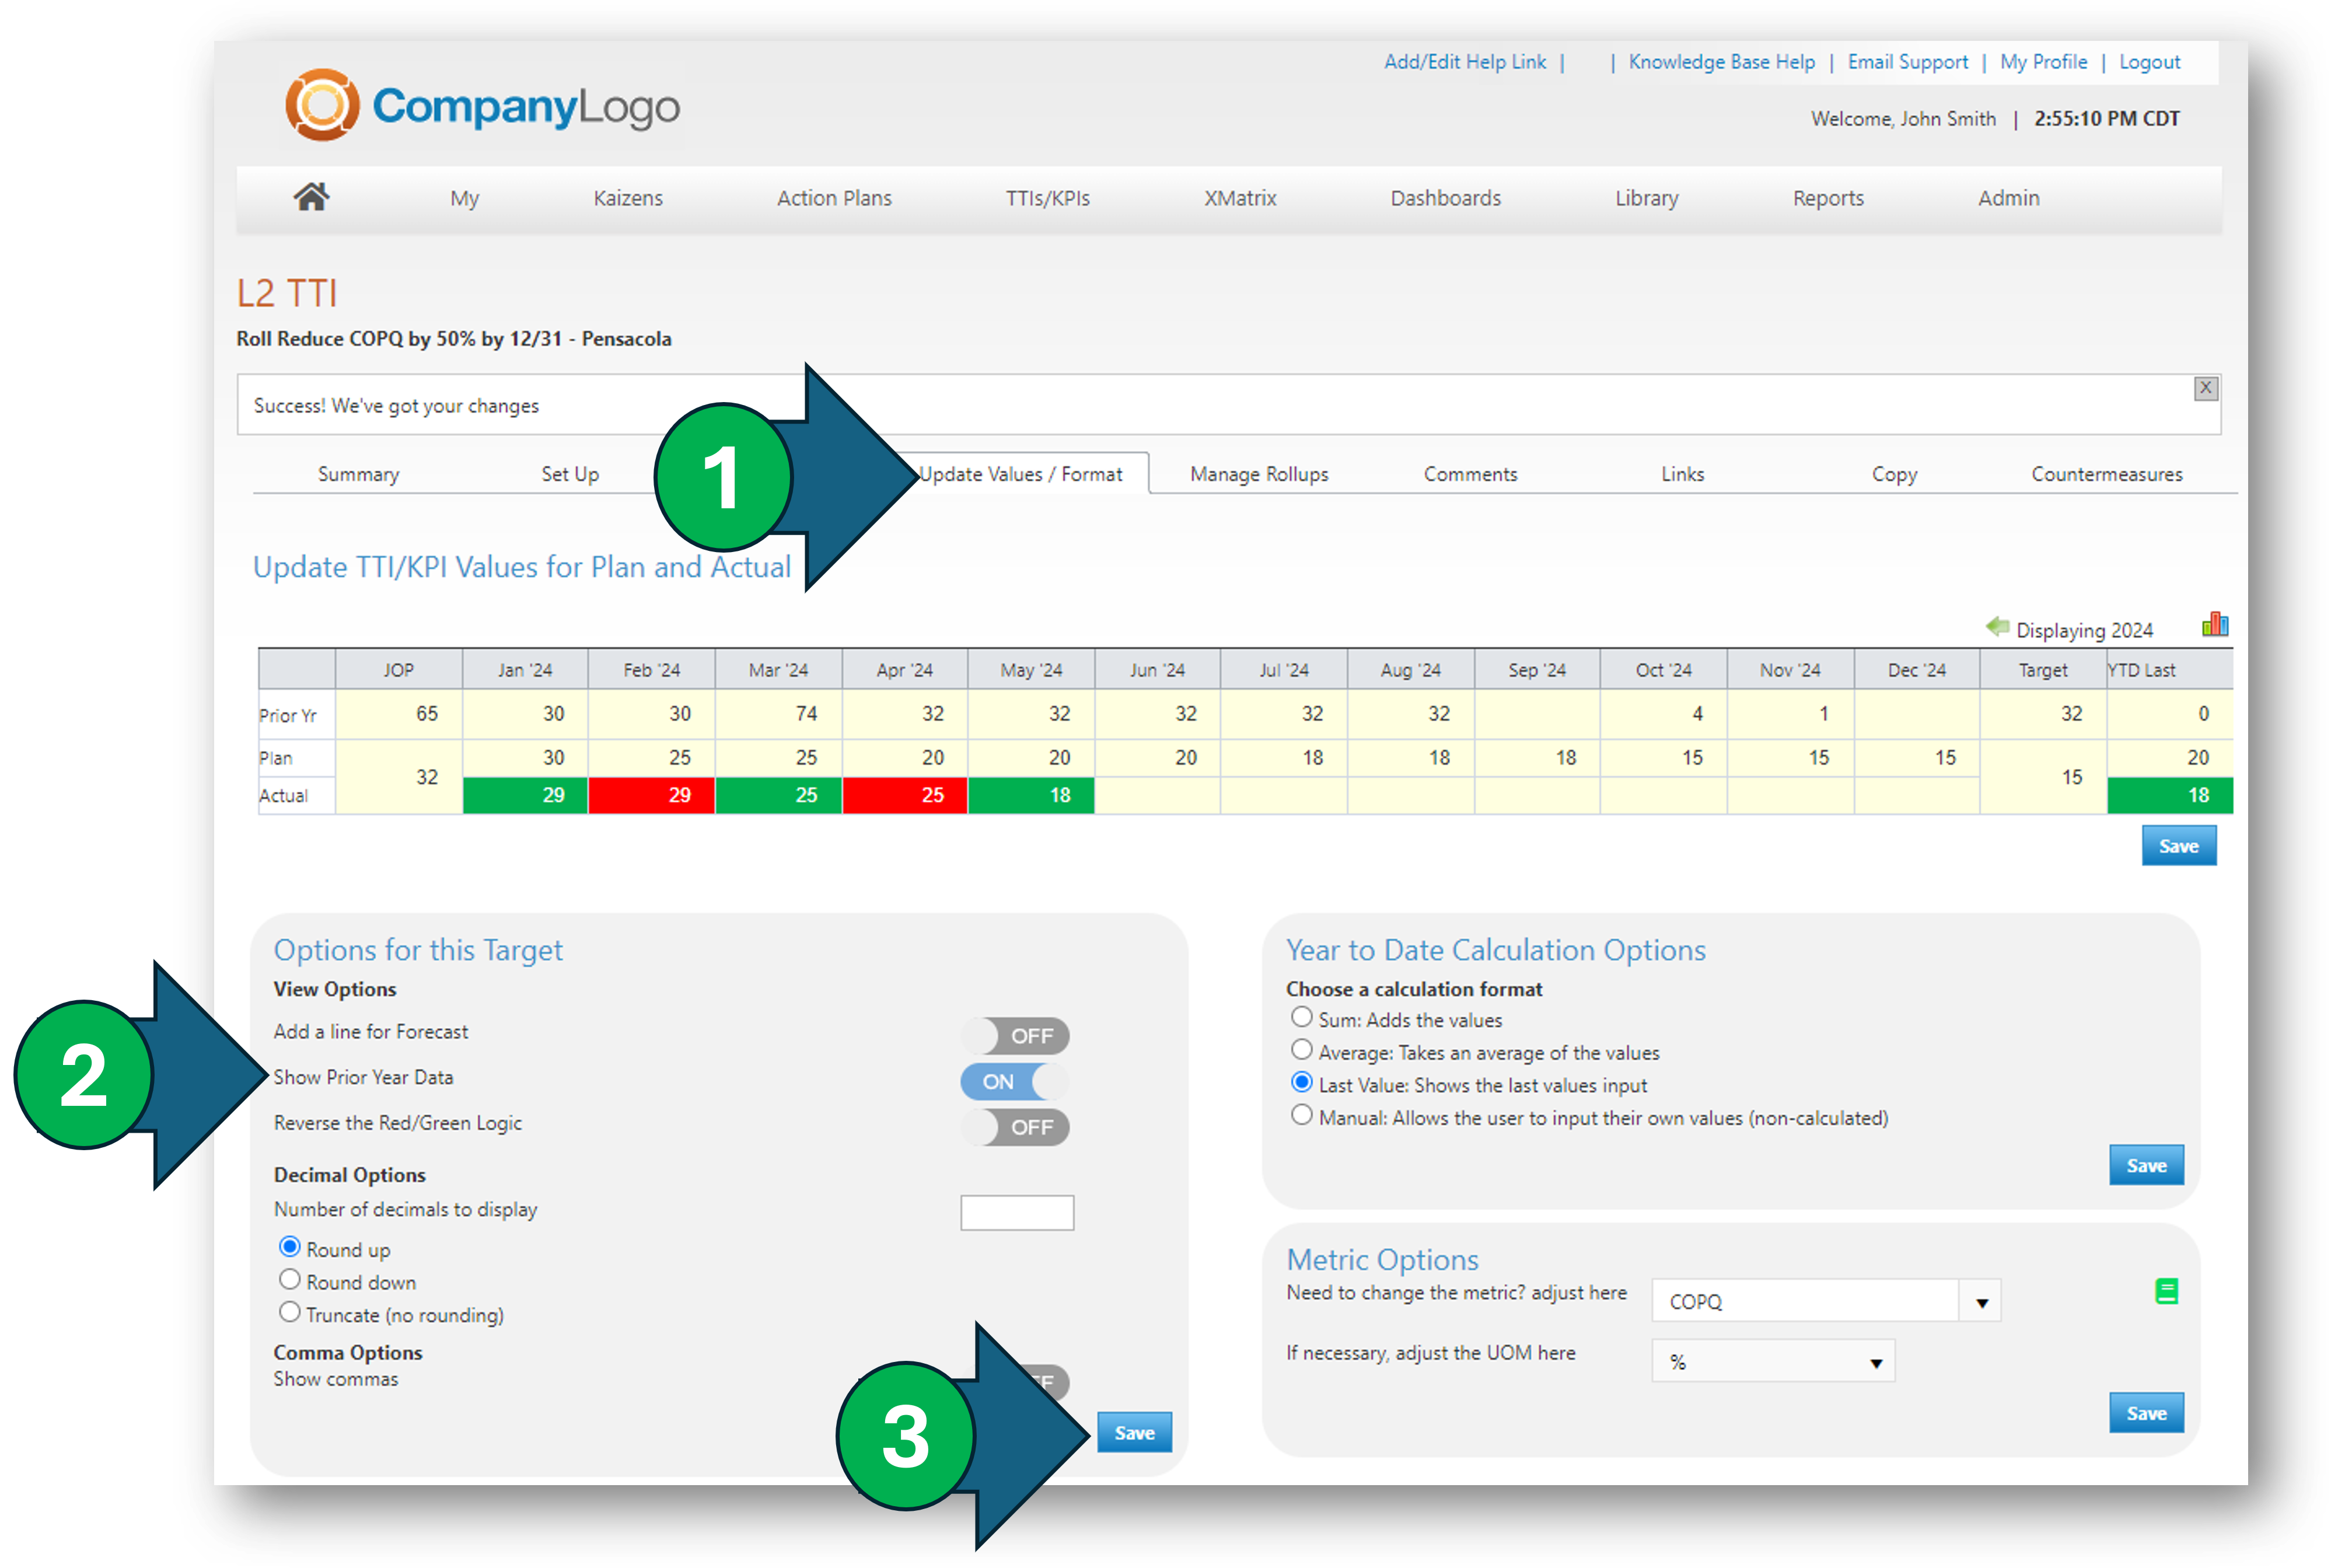Open My Profile link
The width and height of the screenshot is (2331, 1568).
click(2043, 62)
